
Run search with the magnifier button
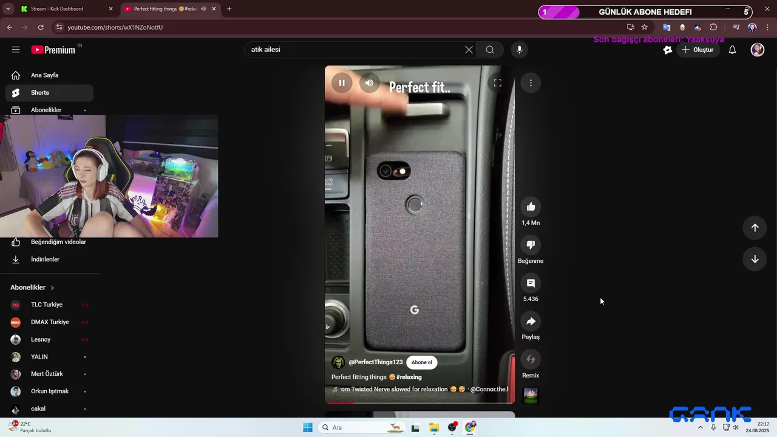coord(490,50)
